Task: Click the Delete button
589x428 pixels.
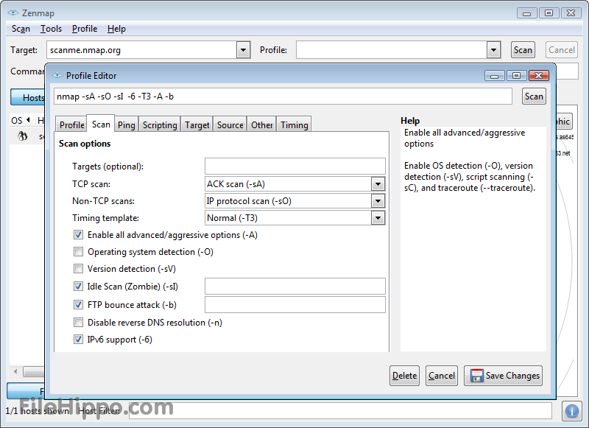Action: [404, 376]
